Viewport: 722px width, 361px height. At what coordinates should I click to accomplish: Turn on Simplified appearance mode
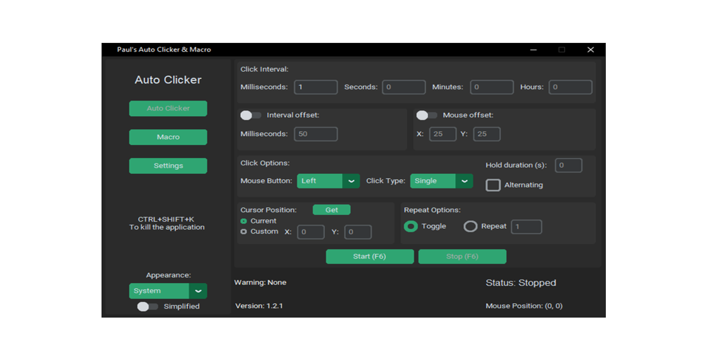pyautogui.click(x=148, y=306)
